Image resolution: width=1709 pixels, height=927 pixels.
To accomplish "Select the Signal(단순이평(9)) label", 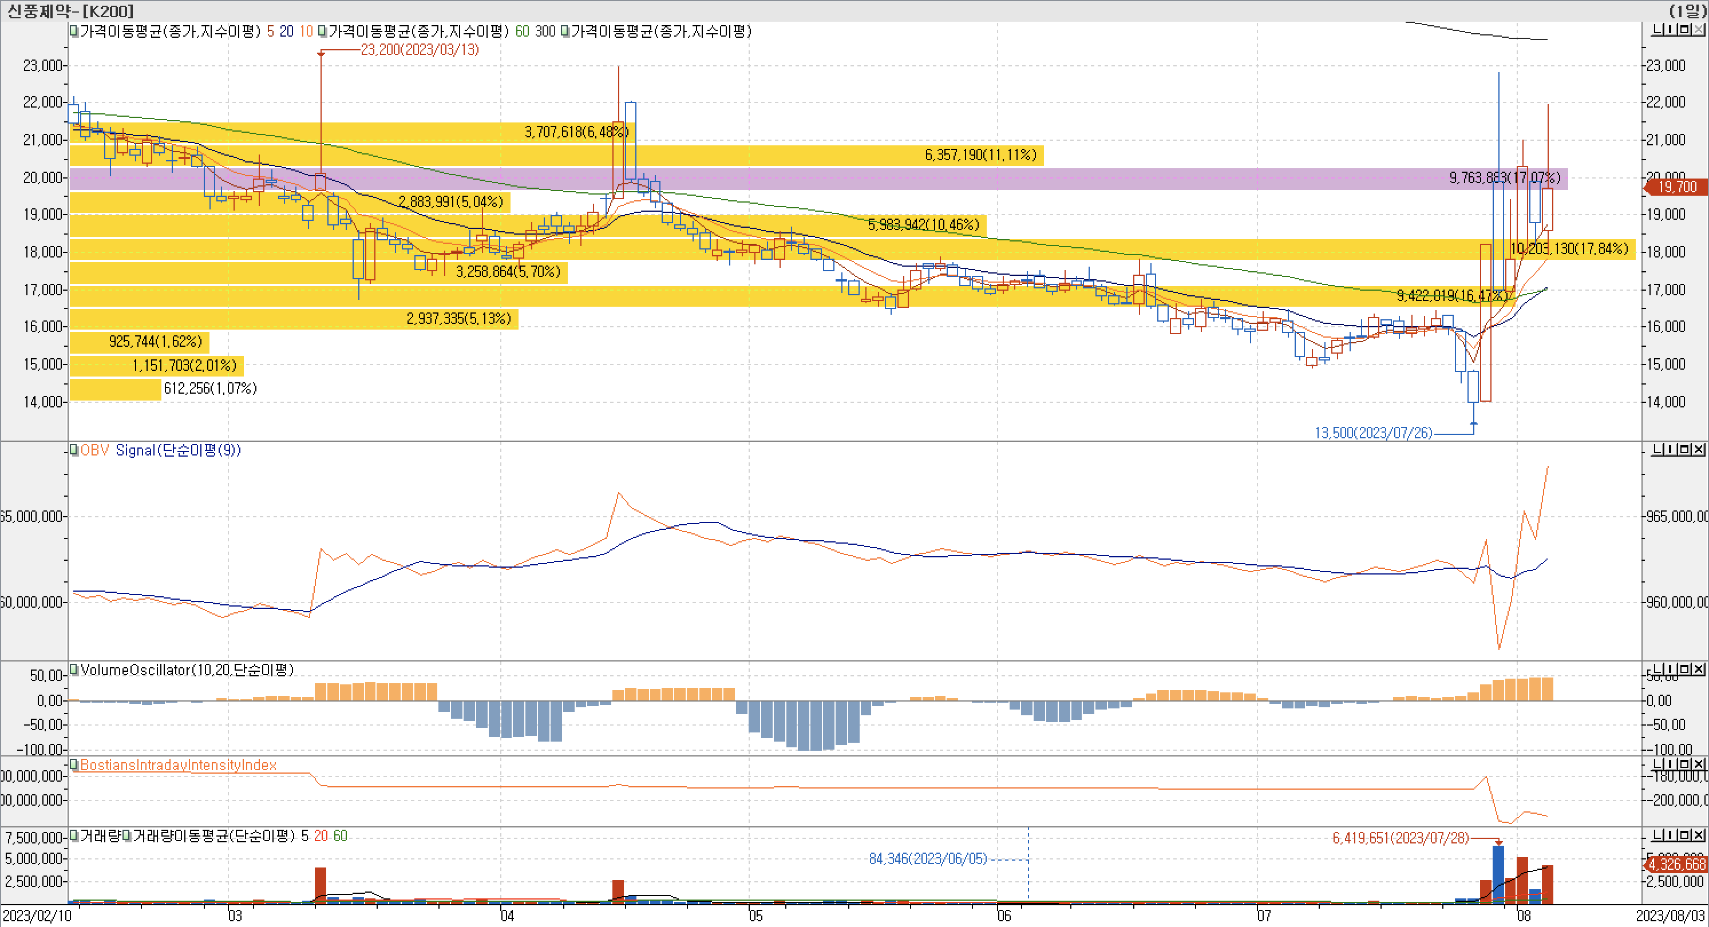I will 178,450.
